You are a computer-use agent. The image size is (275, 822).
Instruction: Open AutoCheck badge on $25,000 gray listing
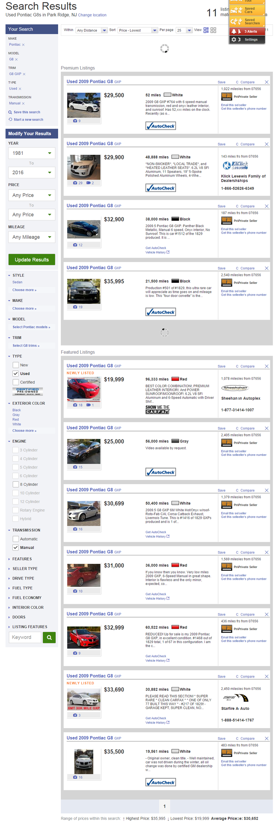tap(161, 472)
